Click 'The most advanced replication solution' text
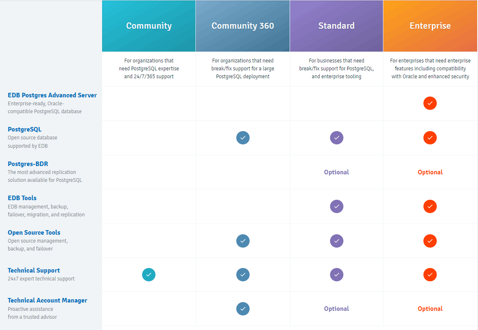The height and width of the screenshot is (330, 478). point(45,176)
